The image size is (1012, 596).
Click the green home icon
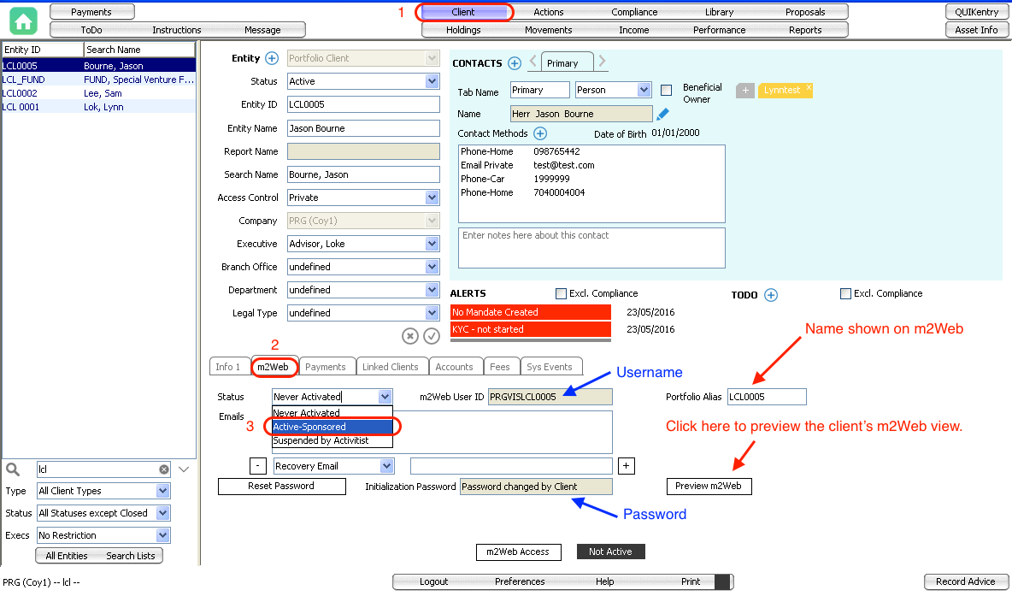(24, 21)
